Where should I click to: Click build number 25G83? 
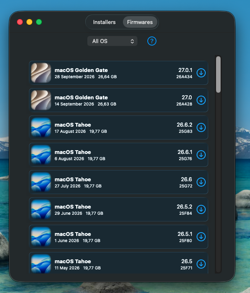click(185, 131)
